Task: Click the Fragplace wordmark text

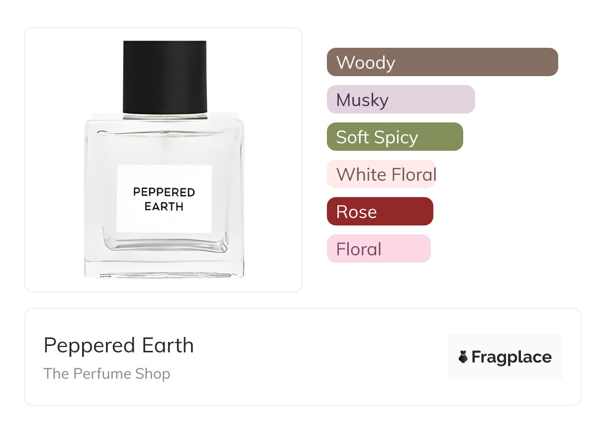Action: (511, 357)
